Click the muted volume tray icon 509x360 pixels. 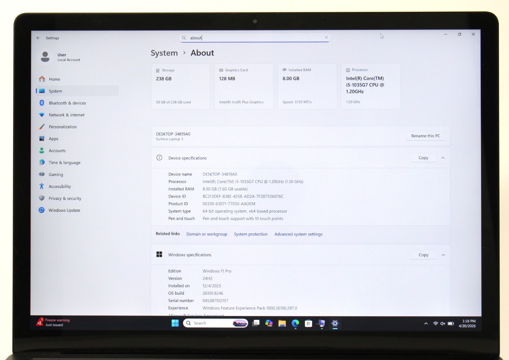coord(443,323)
